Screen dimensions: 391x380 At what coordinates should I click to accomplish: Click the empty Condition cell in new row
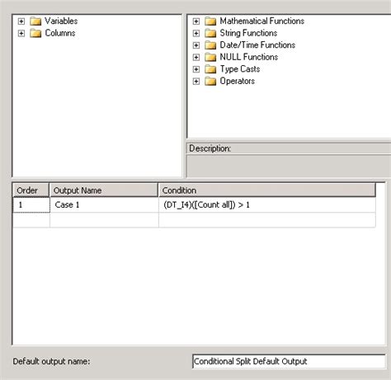[x=267, y=220]
